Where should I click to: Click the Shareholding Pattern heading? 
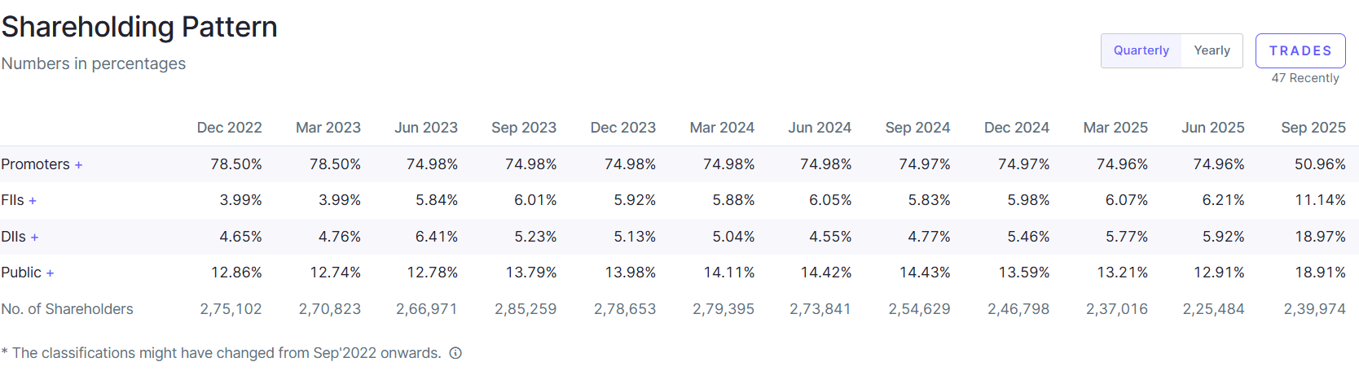point(139,27)
